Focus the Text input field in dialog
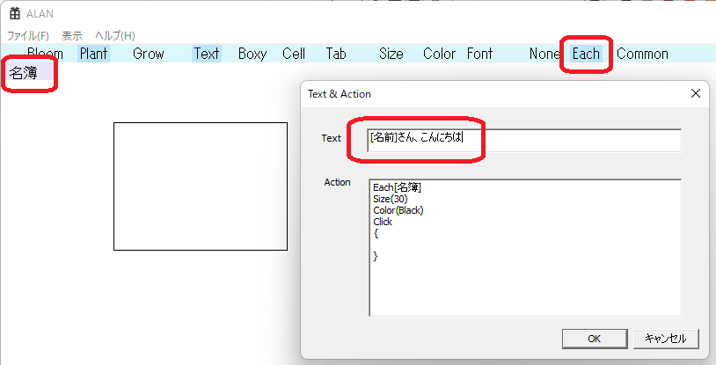The height and width of the screenshot is (365, 716). [x=524, y=140]
